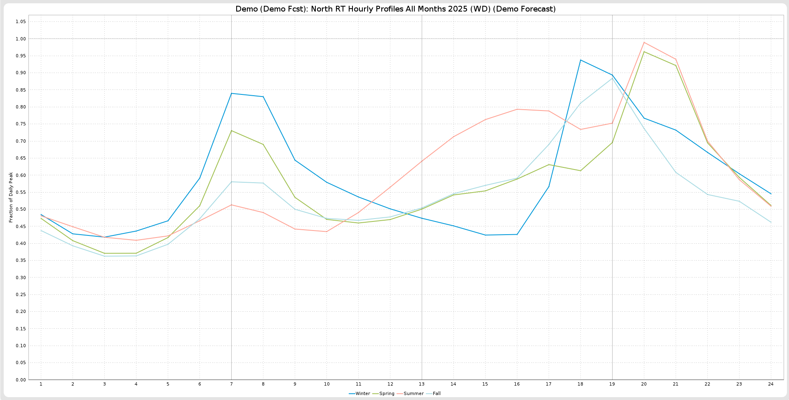Click the 1.05 y-axis tick label
Viewport: 789px width, 400px height.
[21, 21]
